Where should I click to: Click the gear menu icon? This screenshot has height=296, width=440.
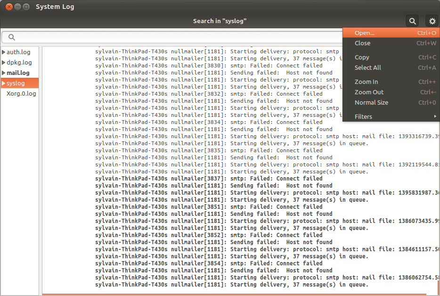432,21
